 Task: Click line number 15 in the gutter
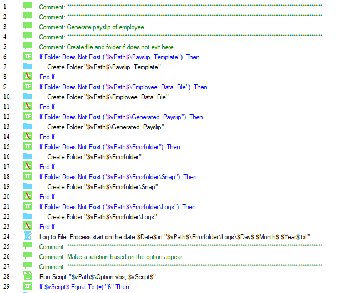tap(7, 146)
